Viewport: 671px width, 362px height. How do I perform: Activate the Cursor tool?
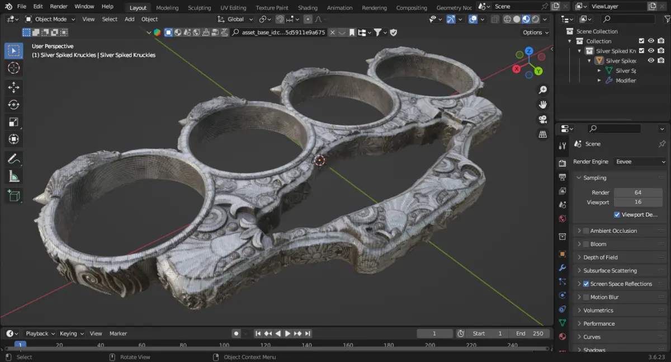tap(14, 68)
